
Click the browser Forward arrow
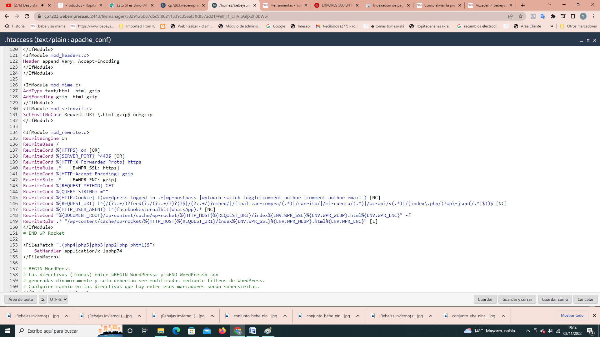tap(17, 16)
